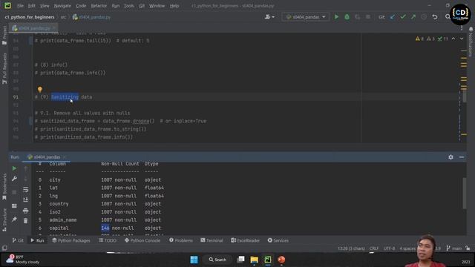Jump to next highlighted problem arrow

click(462, 39)
